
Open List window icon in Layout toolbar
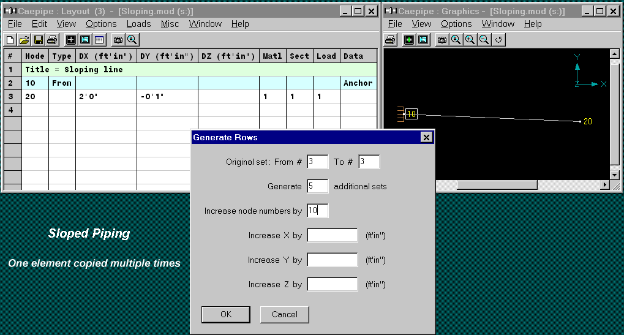pyautogui.click(x=99, y=40)
